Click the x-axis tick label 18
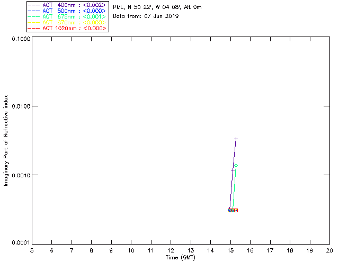The width and height of the screenshot is (339, 271). click(x=290, y=250)
